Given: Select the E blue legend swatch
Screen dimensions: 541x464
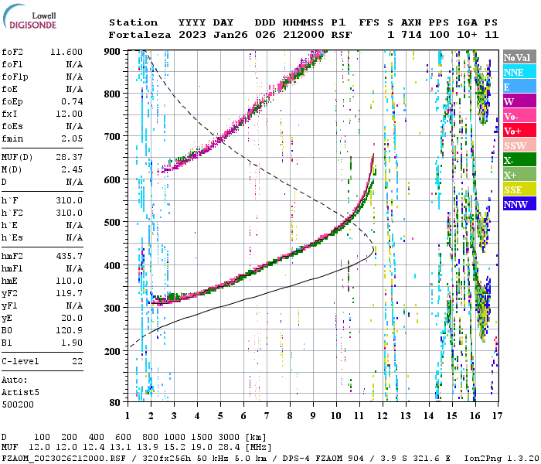Looking at the screenshot, I should (x=519, y=87).
